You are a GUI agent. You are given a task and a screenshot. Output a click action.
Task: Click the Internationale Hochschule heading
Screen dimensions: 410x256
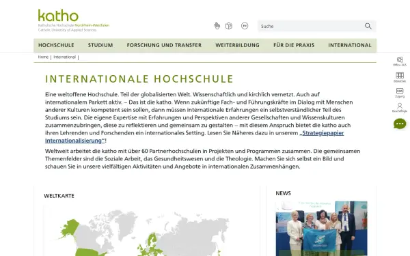coord(139,79)
